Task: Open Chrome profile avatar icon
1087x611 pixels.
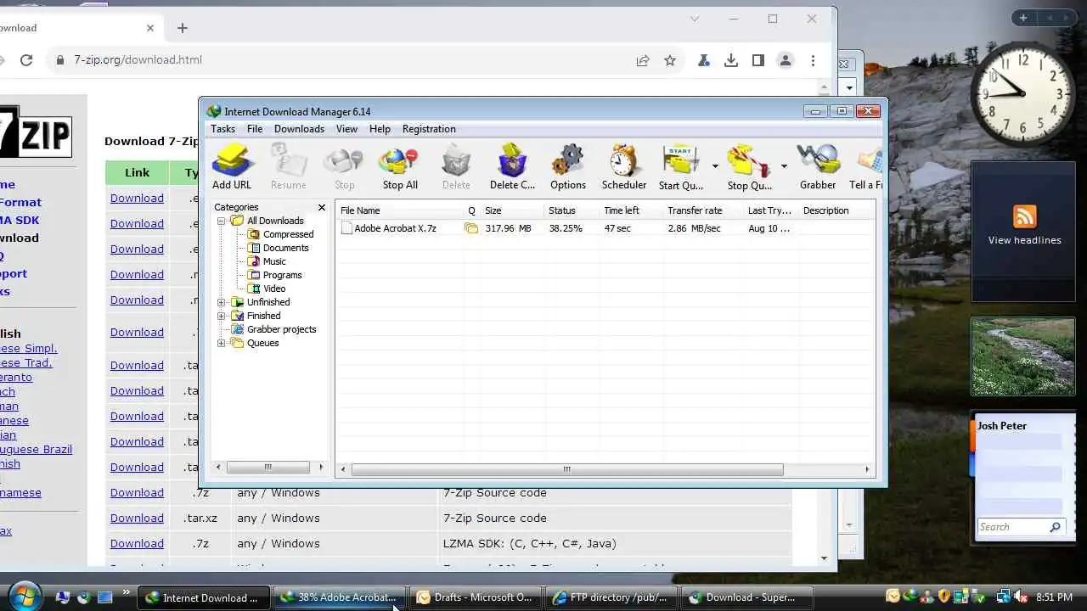Action: tap(786, 60)
